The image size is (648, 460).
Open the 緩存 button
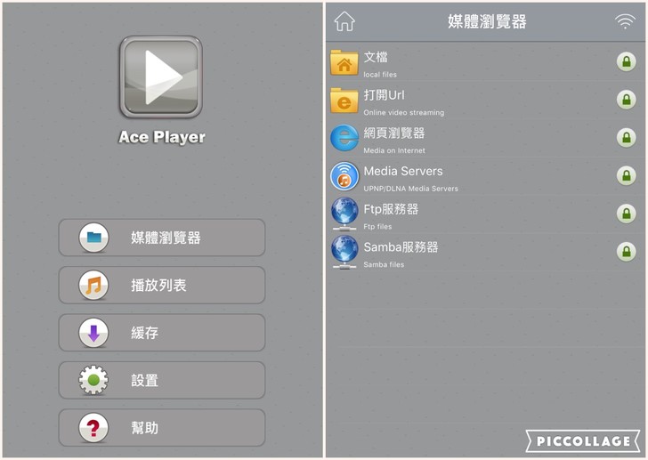tap(162, 333)
